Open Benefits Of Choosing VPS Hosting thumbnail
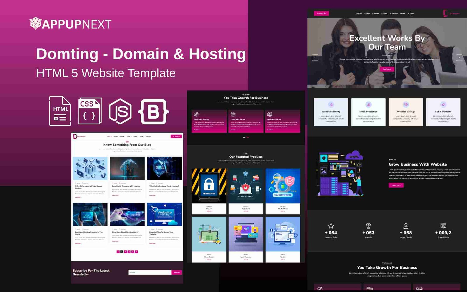 click(x=127, y=168)
